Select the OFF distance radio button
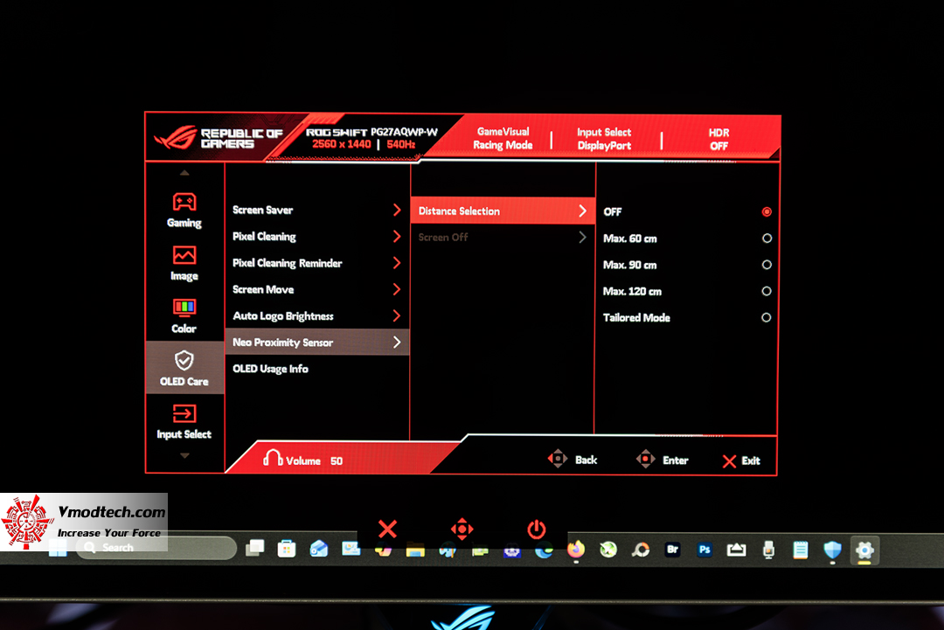Screen dimensions: 944x630 point(767,211)
